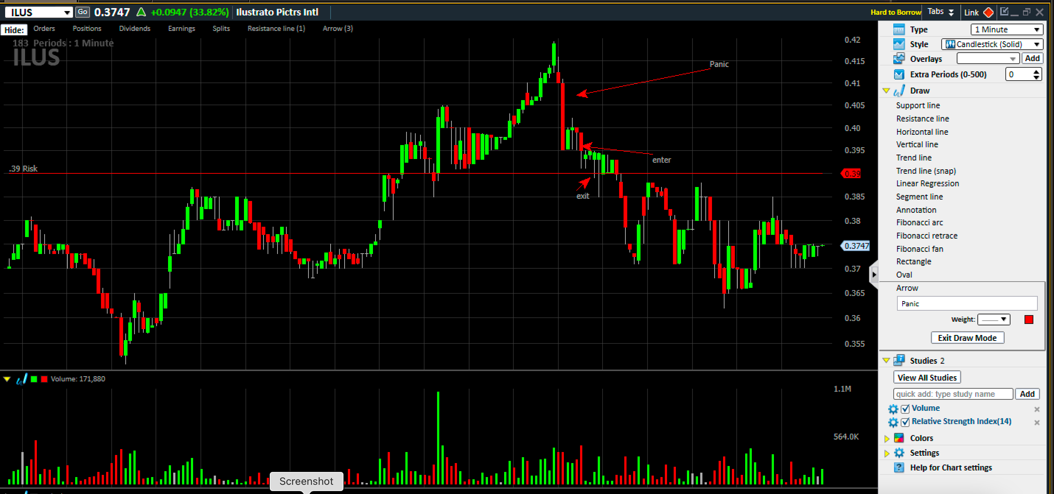
Task: Open Relative Strength Index settings gear
Action: (893, 422)
